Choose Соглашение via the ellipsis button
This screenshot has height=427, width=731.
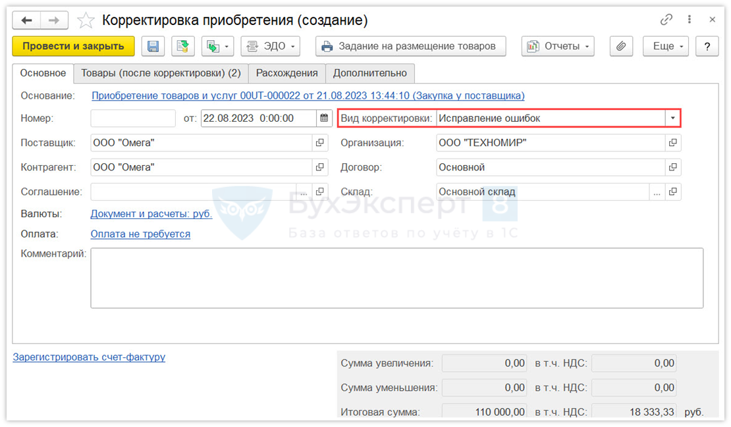[x=304, y=192]
